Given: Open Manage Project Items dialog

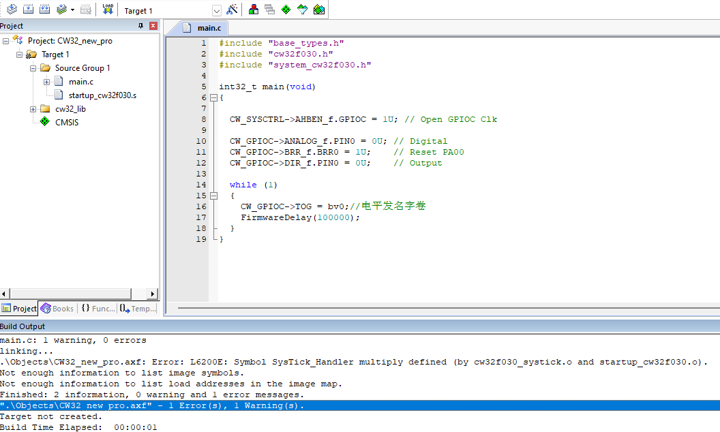Looking at the screenshot, I should pos(254,9).
